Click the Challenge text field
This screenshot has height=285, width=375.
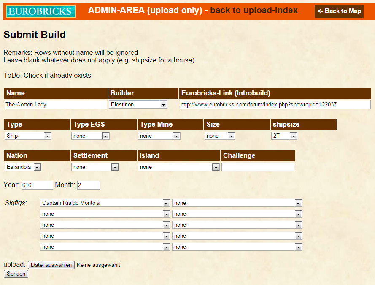click(x=258, y=167)
